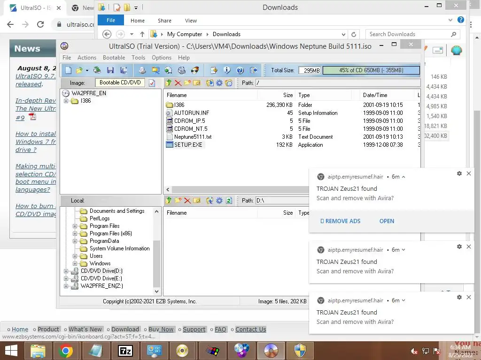Viewport: 481px width, 360px height.
Task: Expand the Windows folder node
Action: click(75, 263)
